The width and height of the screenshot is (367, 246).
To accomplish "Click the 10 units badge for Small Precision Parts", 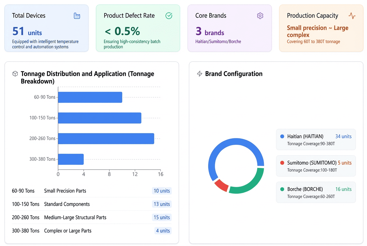I will click(162, 191).
